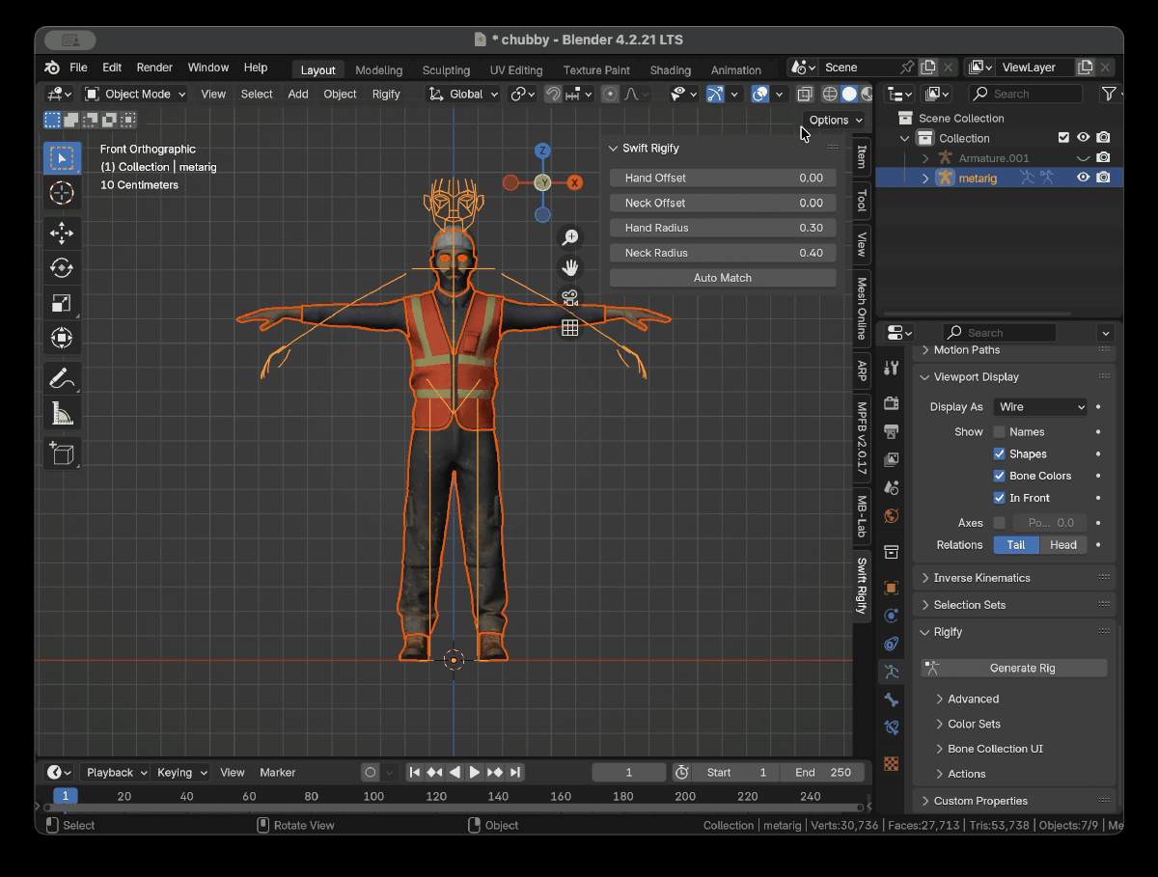Open the World properties tab icon
The height and width of the screenshot is (877, 1158).
pos(892,515)
